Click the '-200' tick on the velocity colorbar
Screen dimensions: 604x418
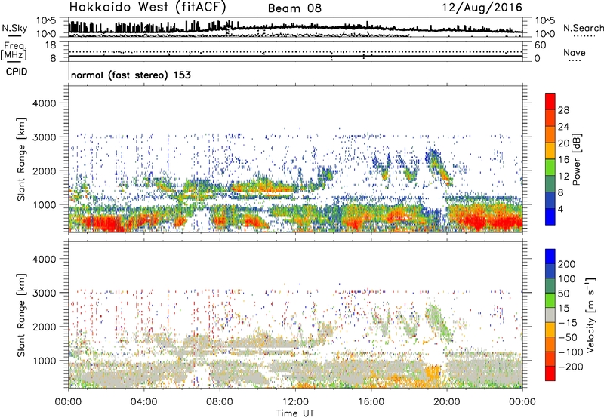point(571,367)
